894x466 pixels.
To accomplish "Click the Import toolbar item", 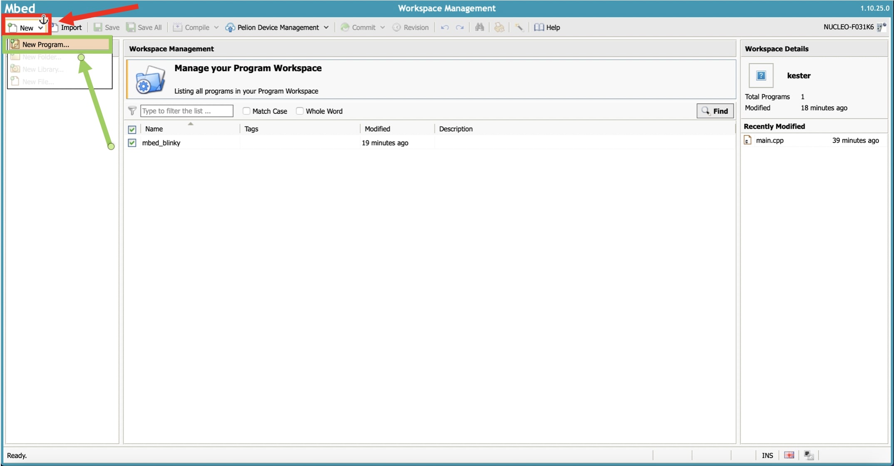I will [x=71, y=27].
